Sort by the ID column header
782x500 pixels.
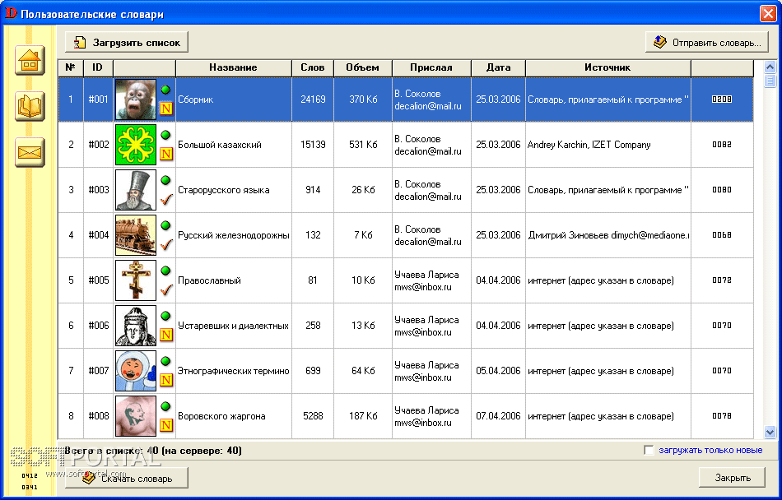[98, 67]
